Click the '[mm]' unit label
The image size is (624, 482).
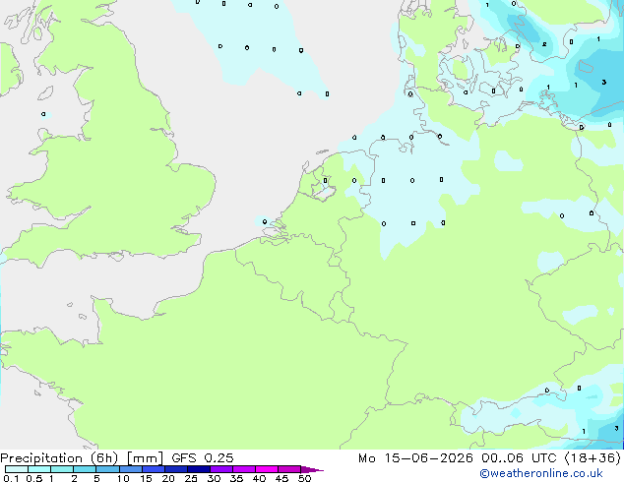click(x=145, y=458)
